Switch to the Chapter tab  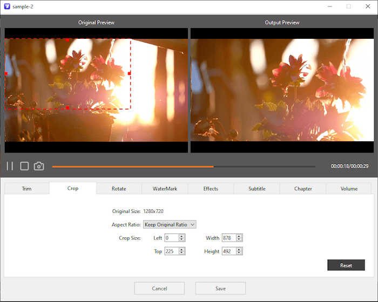coord(303,189)
